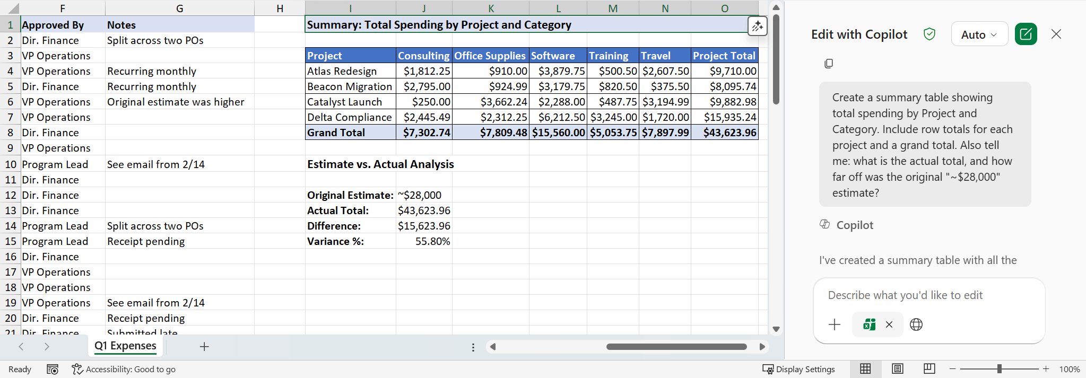Viewport: 1086px width, 378px height.
Task: Go to previous sheet arrow
Action: (x=21, y=346)
